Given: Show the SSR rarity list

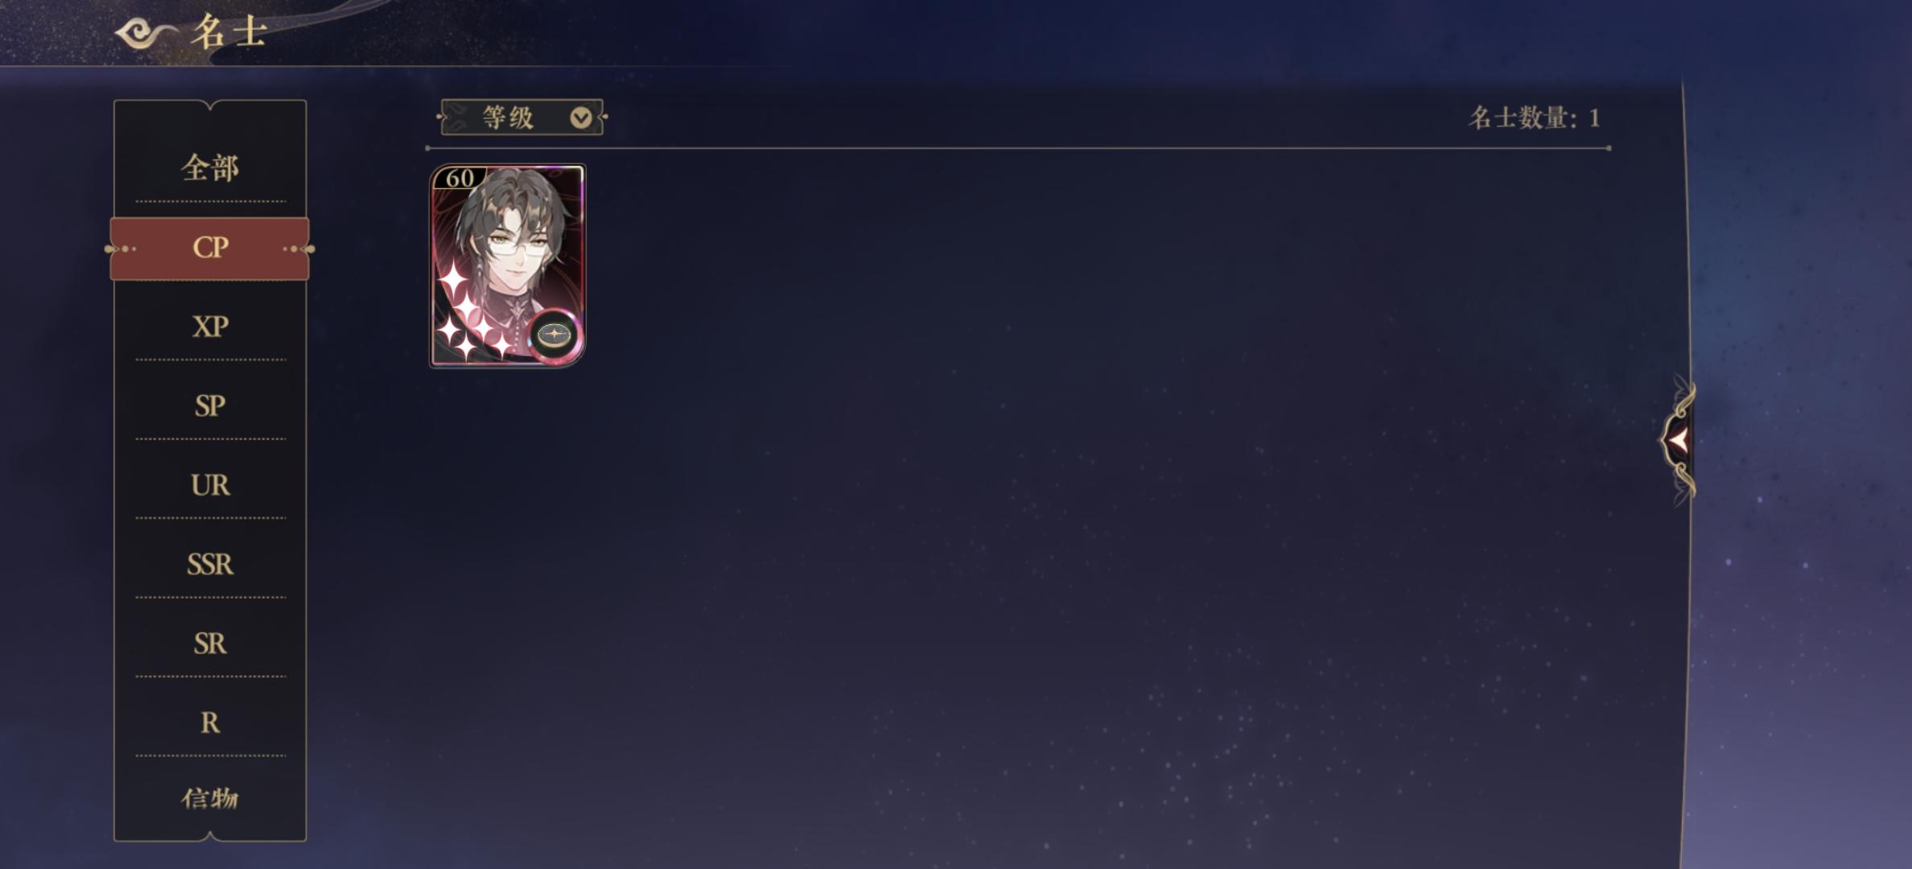Looking at the screenshot, I should pos(210,564).
